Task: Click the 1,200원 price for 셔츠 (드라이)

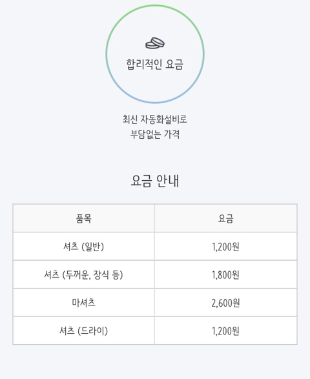Action: tap(225, 331)
